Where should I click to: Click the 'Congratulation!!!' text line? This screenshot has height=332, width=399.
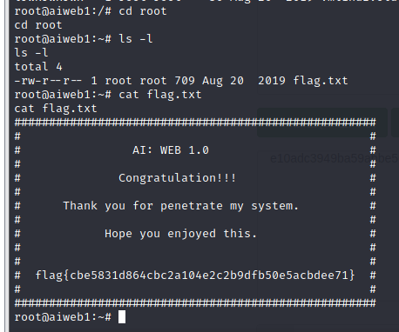[178, 178]
